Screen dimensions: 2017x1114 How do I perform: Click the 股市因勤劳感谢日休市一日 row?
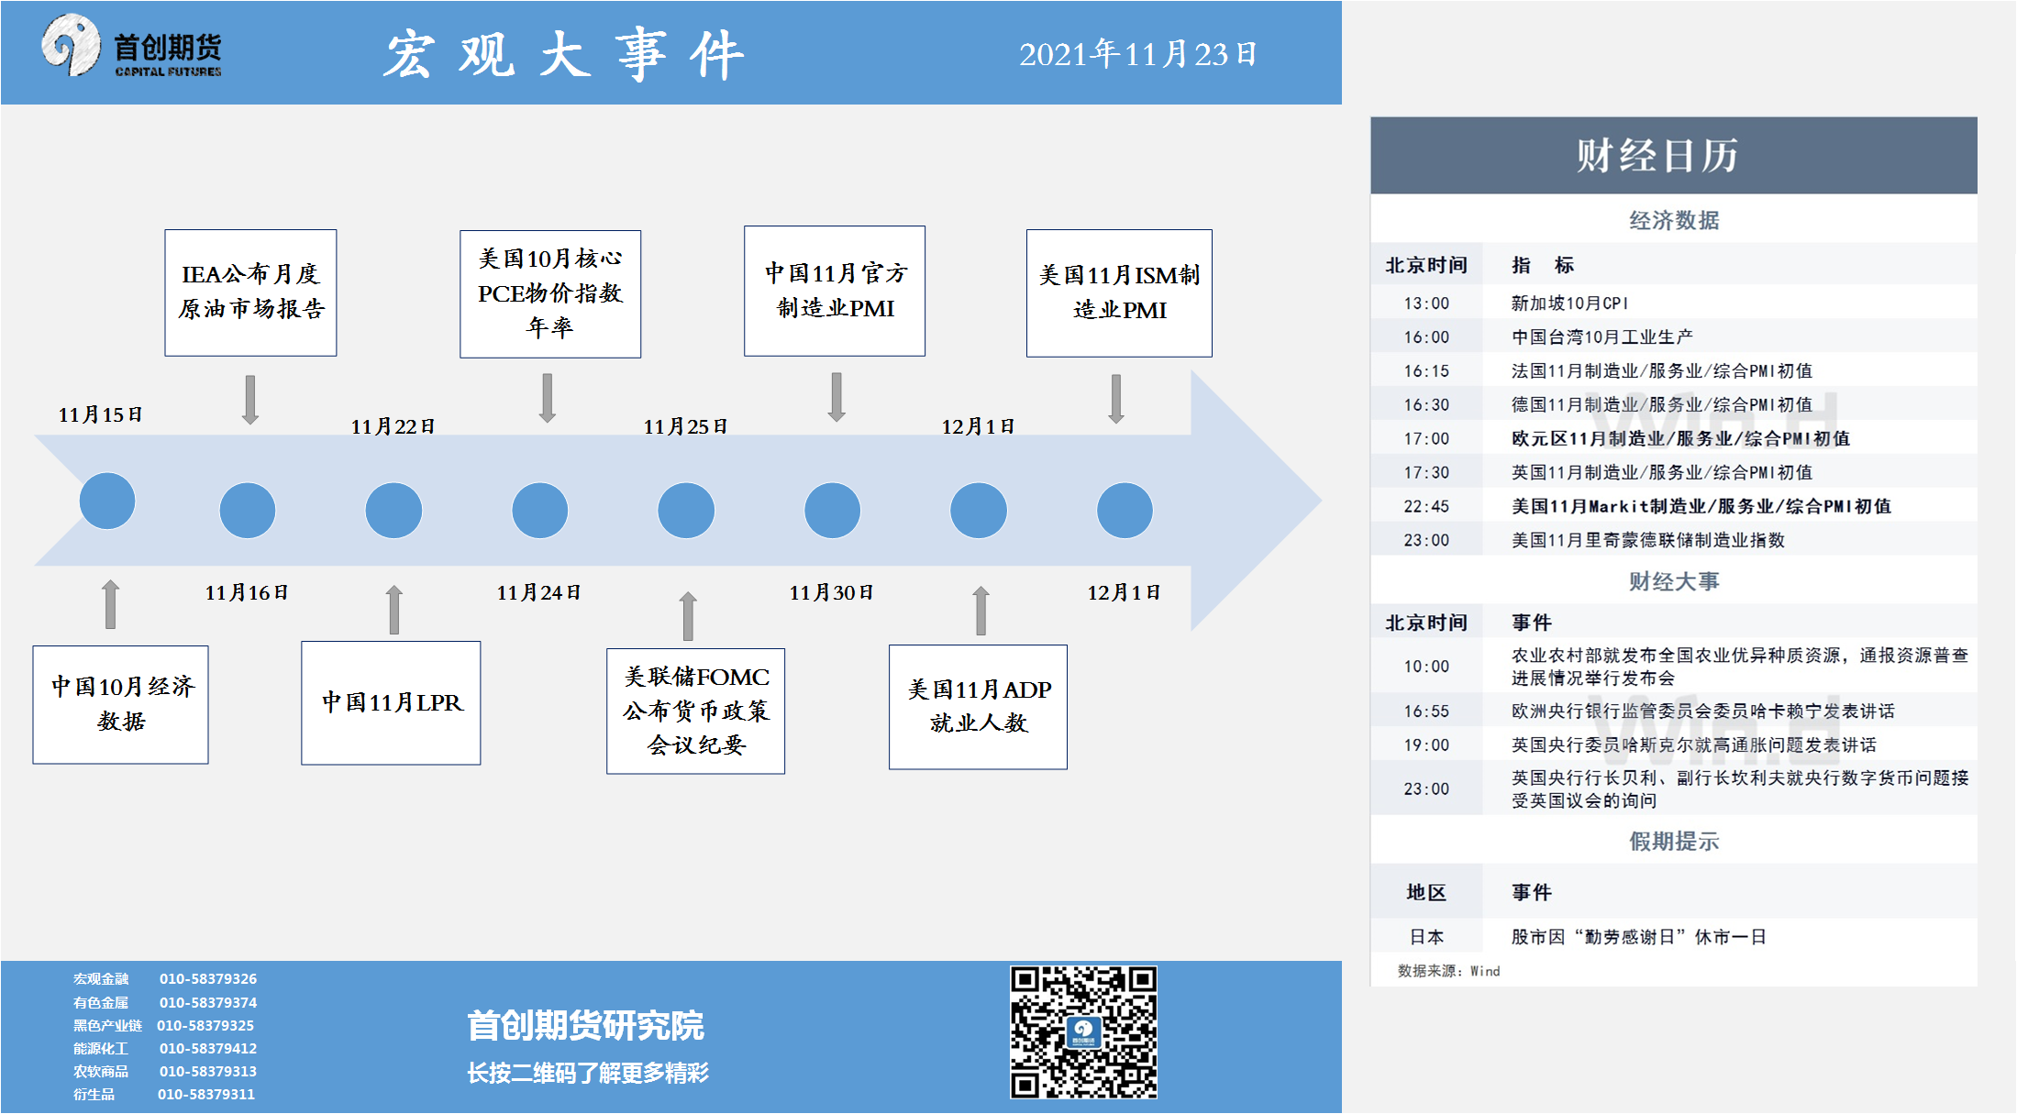(1674, 936)
